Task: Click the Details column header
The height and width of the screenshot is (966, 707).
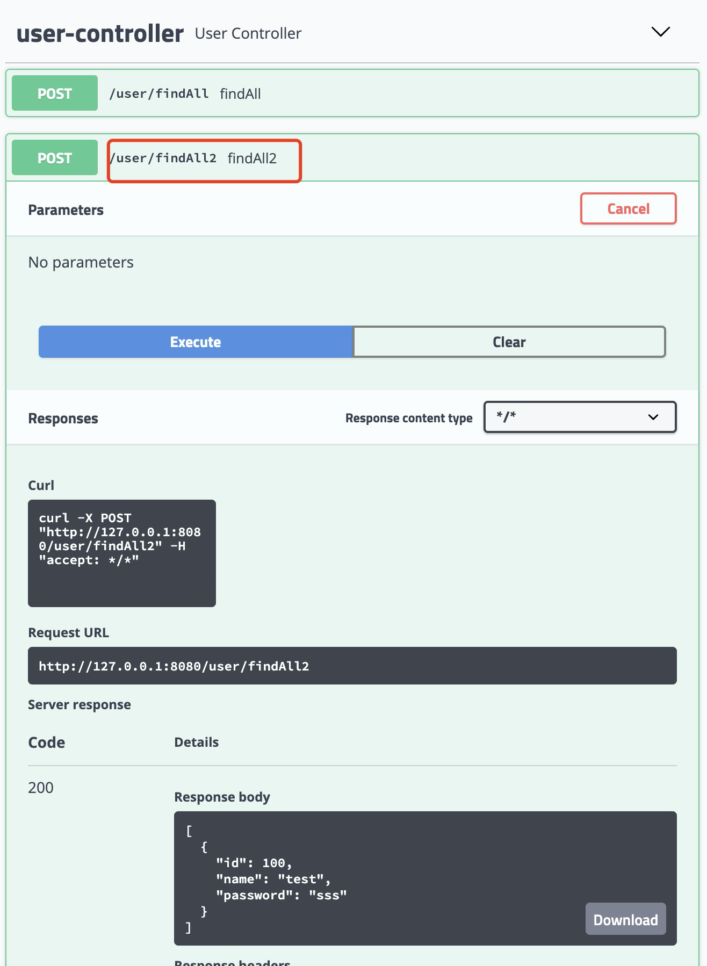Action: [197, 742]
